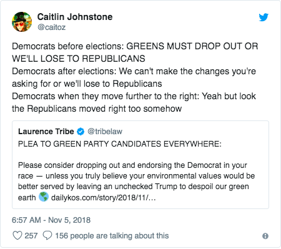This screenshot has width=281, height=249.
Task: View 156 people are talking about this
Action: point(112,236)
